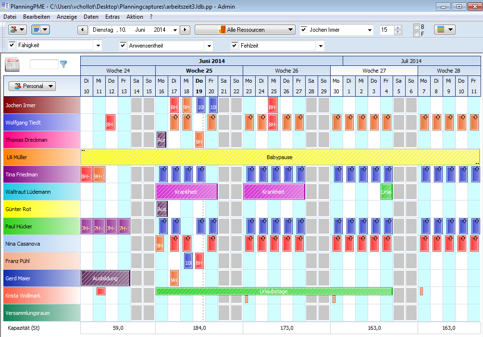Expand the Alle Ressourcen dropdown
Image resolution: width=483 pixels, height=337 pixels.
point(245,30)
